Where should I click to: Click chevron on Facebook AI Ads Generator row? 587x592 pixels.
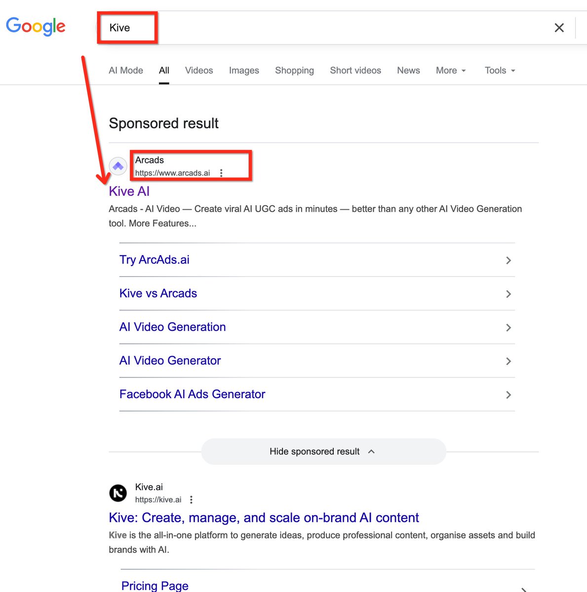509,395
